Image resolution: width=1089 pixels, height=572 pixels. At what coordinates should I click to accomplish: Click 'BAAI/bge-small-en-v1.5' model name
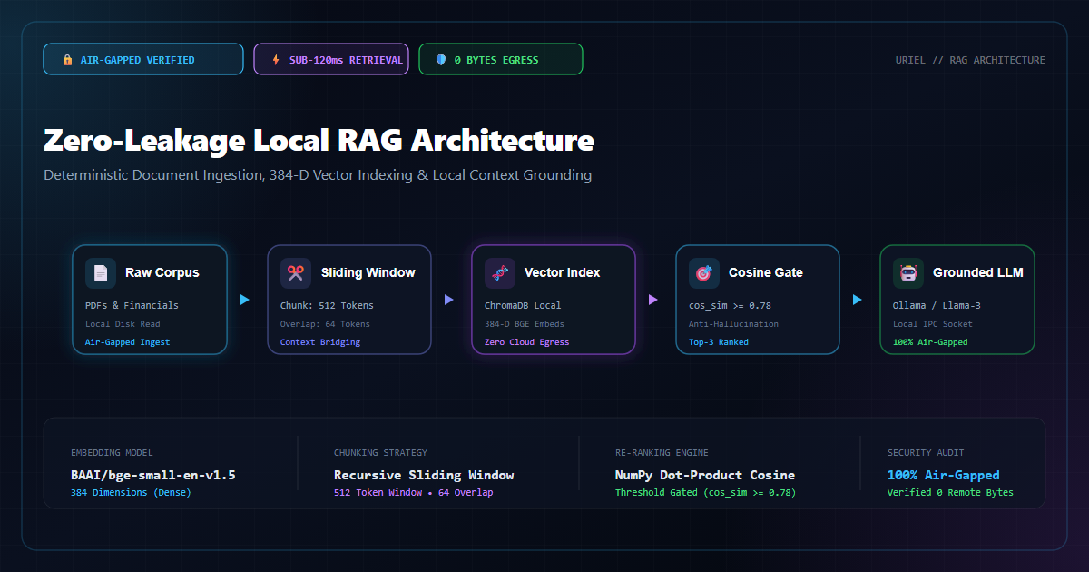point(153,475)
